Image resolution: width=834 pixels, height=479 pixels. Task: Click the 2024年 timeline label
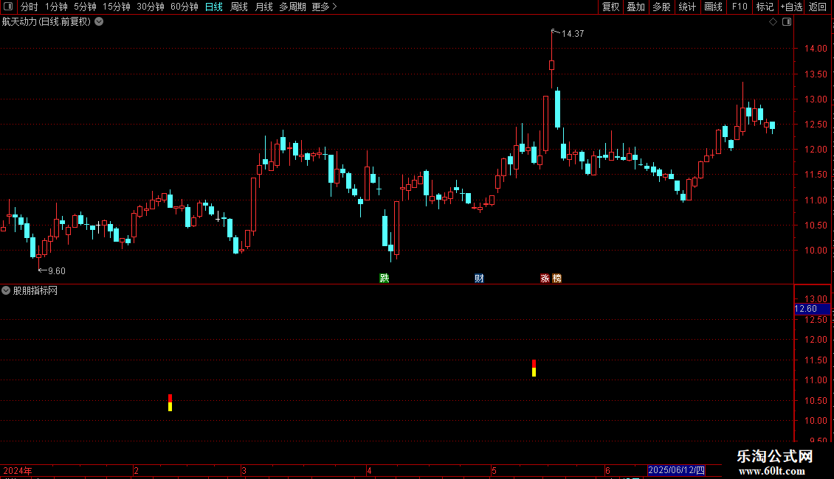[18, 470]
